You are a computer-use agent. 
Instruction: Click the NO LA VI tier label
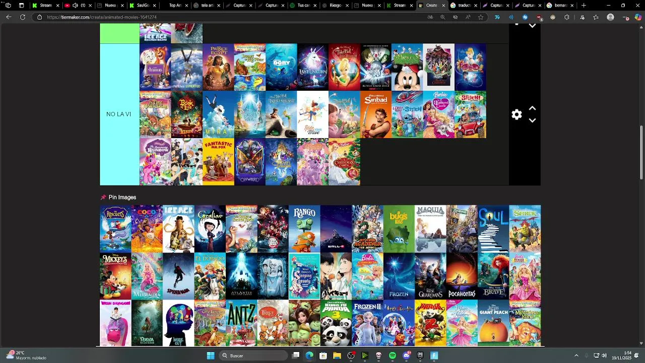click(x=119, y=114)
